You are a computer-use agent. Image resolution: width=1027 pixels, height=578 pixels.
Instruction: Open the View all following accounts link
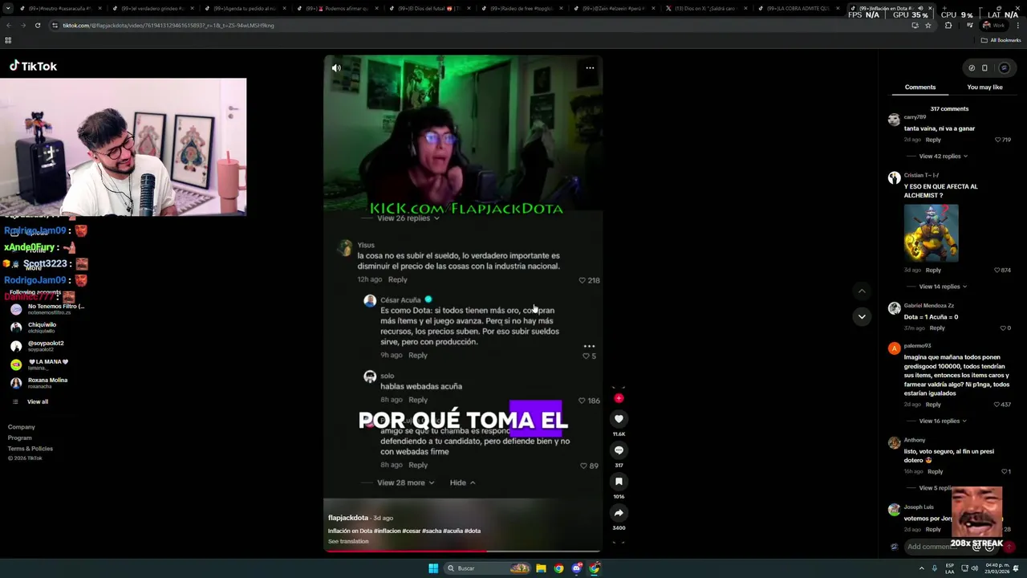tap(38, 401)
